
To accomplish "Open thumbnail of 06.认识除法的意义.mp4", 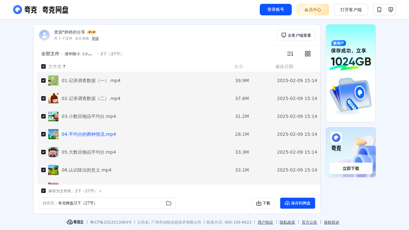I will [x=53, y=170].
